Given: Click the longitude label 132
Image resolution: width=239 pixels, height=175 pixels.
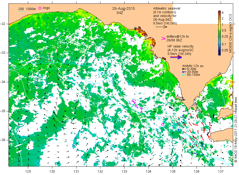Looking at the screenshot, I should 100,171.
